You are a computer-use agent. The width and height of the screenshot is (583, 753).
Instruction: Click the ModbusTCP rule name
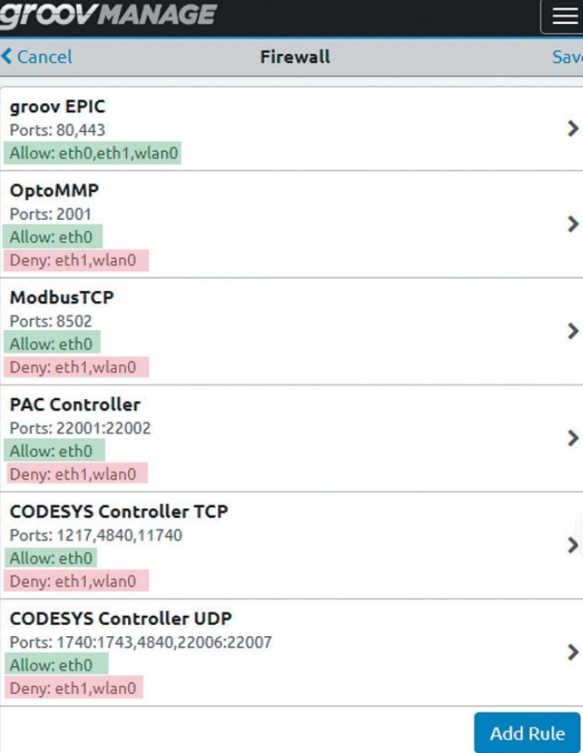pos(61,298)
